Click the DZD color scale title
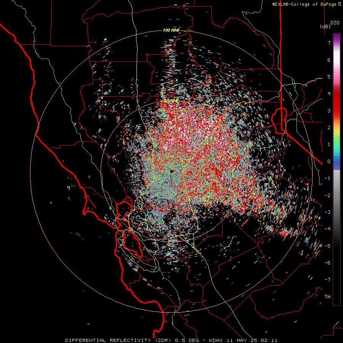Viewport: 343px width, 343px height. tap(335, 23)
